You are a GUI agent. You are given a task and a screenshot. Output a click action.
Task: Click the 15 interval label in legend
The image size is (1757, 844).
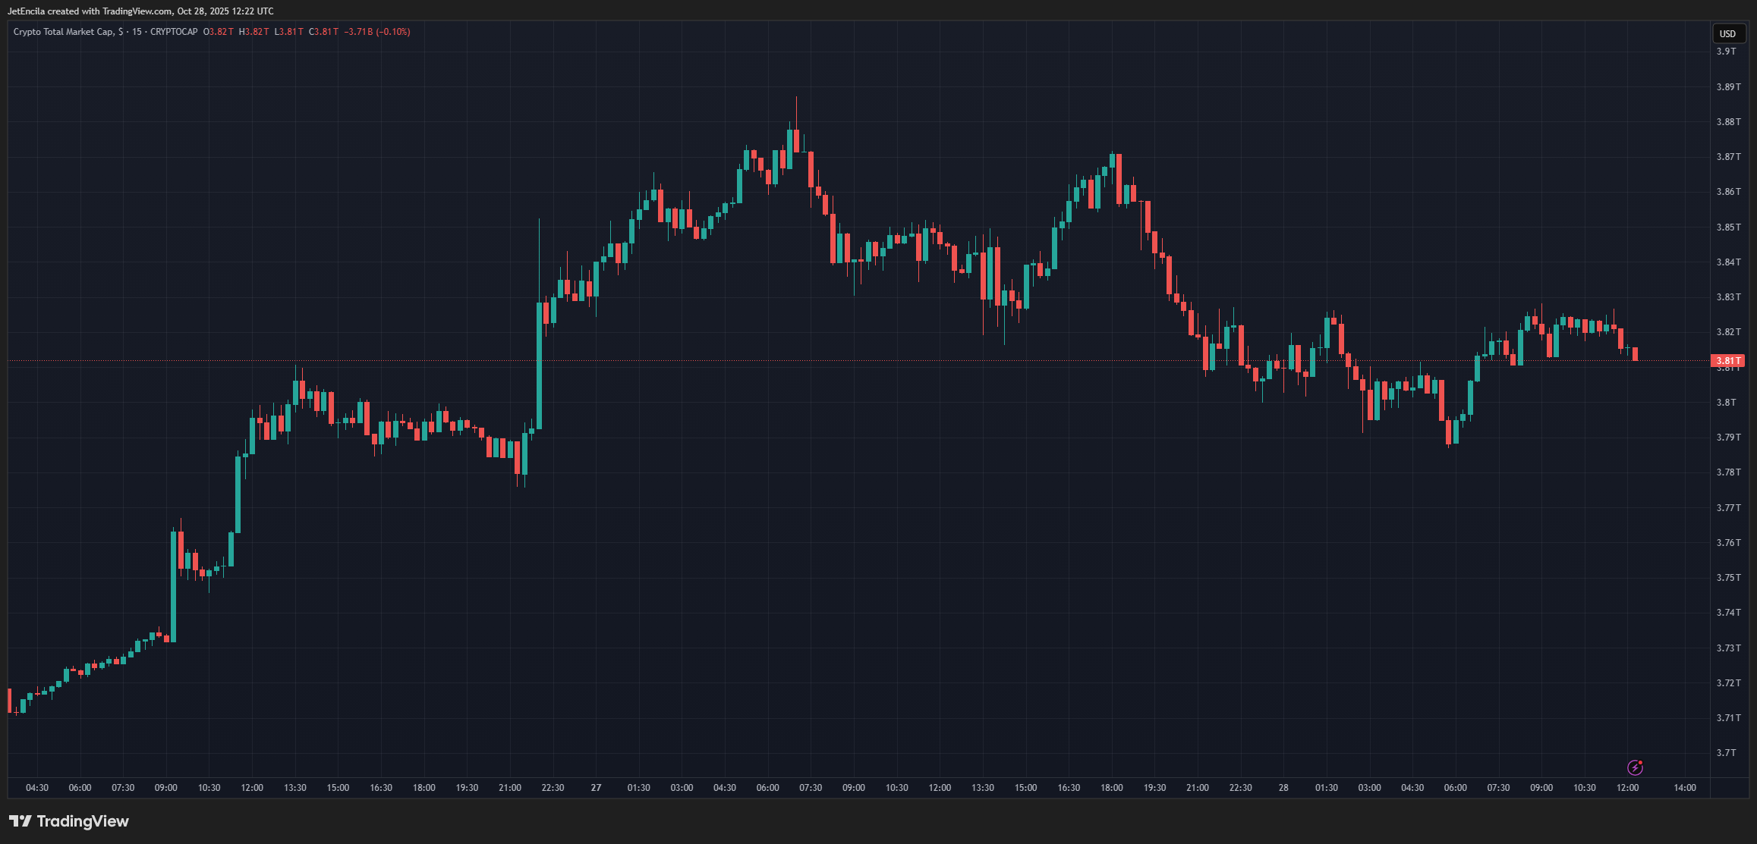coord(137,32)
